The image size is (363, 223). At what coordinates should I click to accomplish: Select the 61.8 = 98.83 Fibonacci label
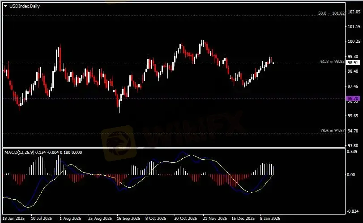click(x=332, y=62)
